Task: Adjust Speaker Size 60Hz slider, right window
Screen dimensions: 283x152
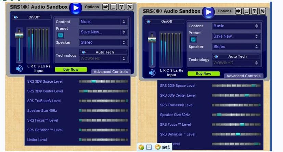Action: (x=236, y=115)
